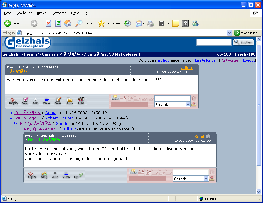Click Up arrow icon on Spedi's post
263x203 pixels.
(79, 175)
